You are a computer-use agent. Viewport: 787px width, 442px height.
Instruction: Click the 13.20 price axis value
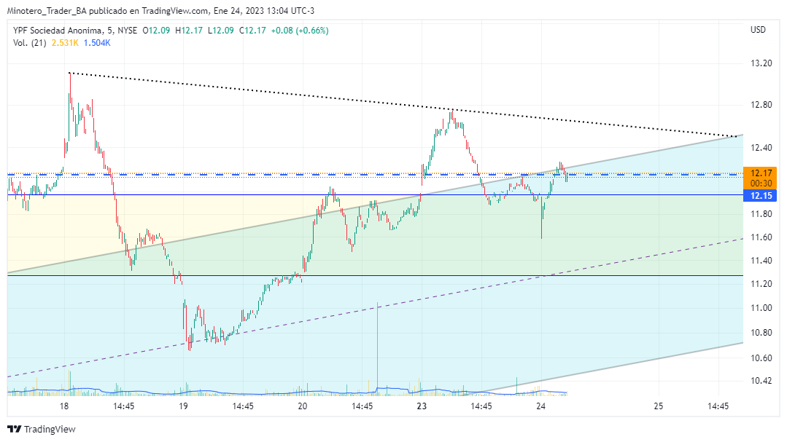click(x=761, y=63)
